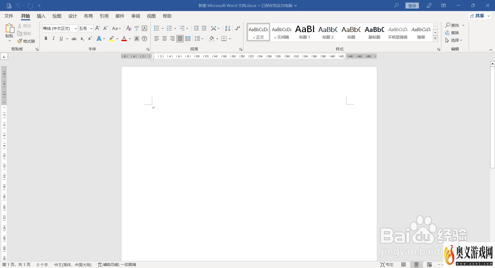Viewport: 495px width, 268px height.
Task: Click the Paste clipboard icon
Action: click(10, 28)
